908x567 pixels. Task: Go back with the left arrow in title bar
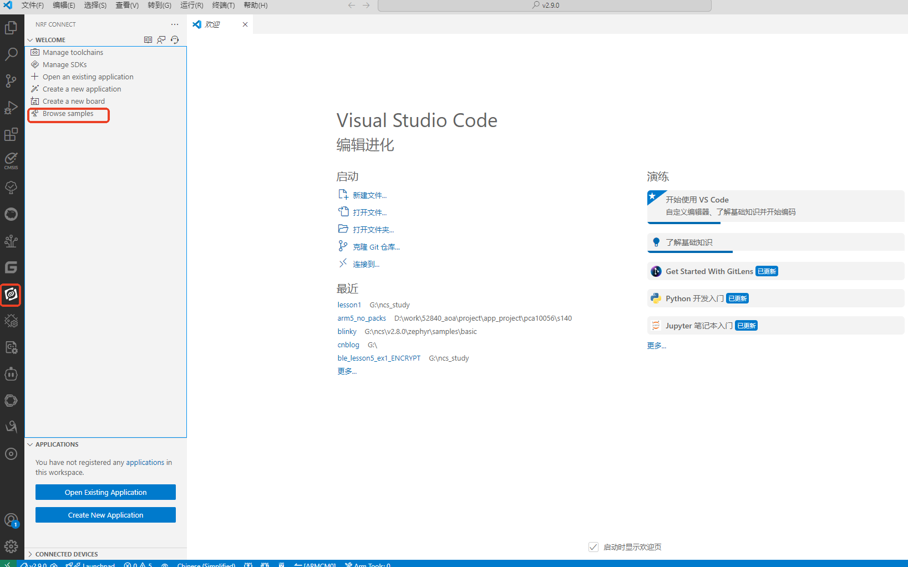[352, 5]
